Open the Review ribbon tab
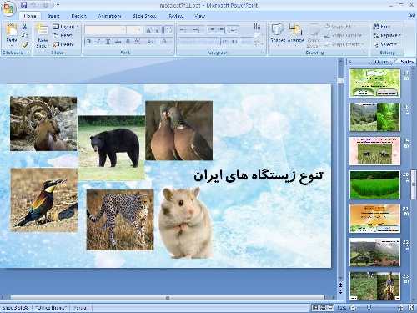Viewport: 417px width, 313px height. tap(176, 16)
